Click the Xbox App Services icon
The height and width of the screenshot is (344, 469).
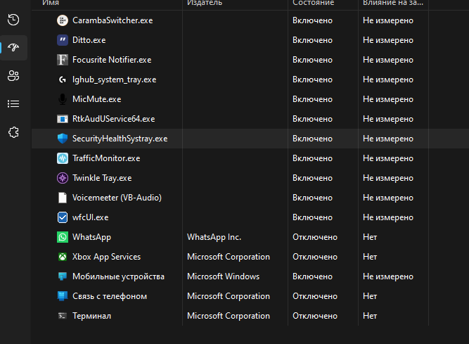click(x=62, y=257)
